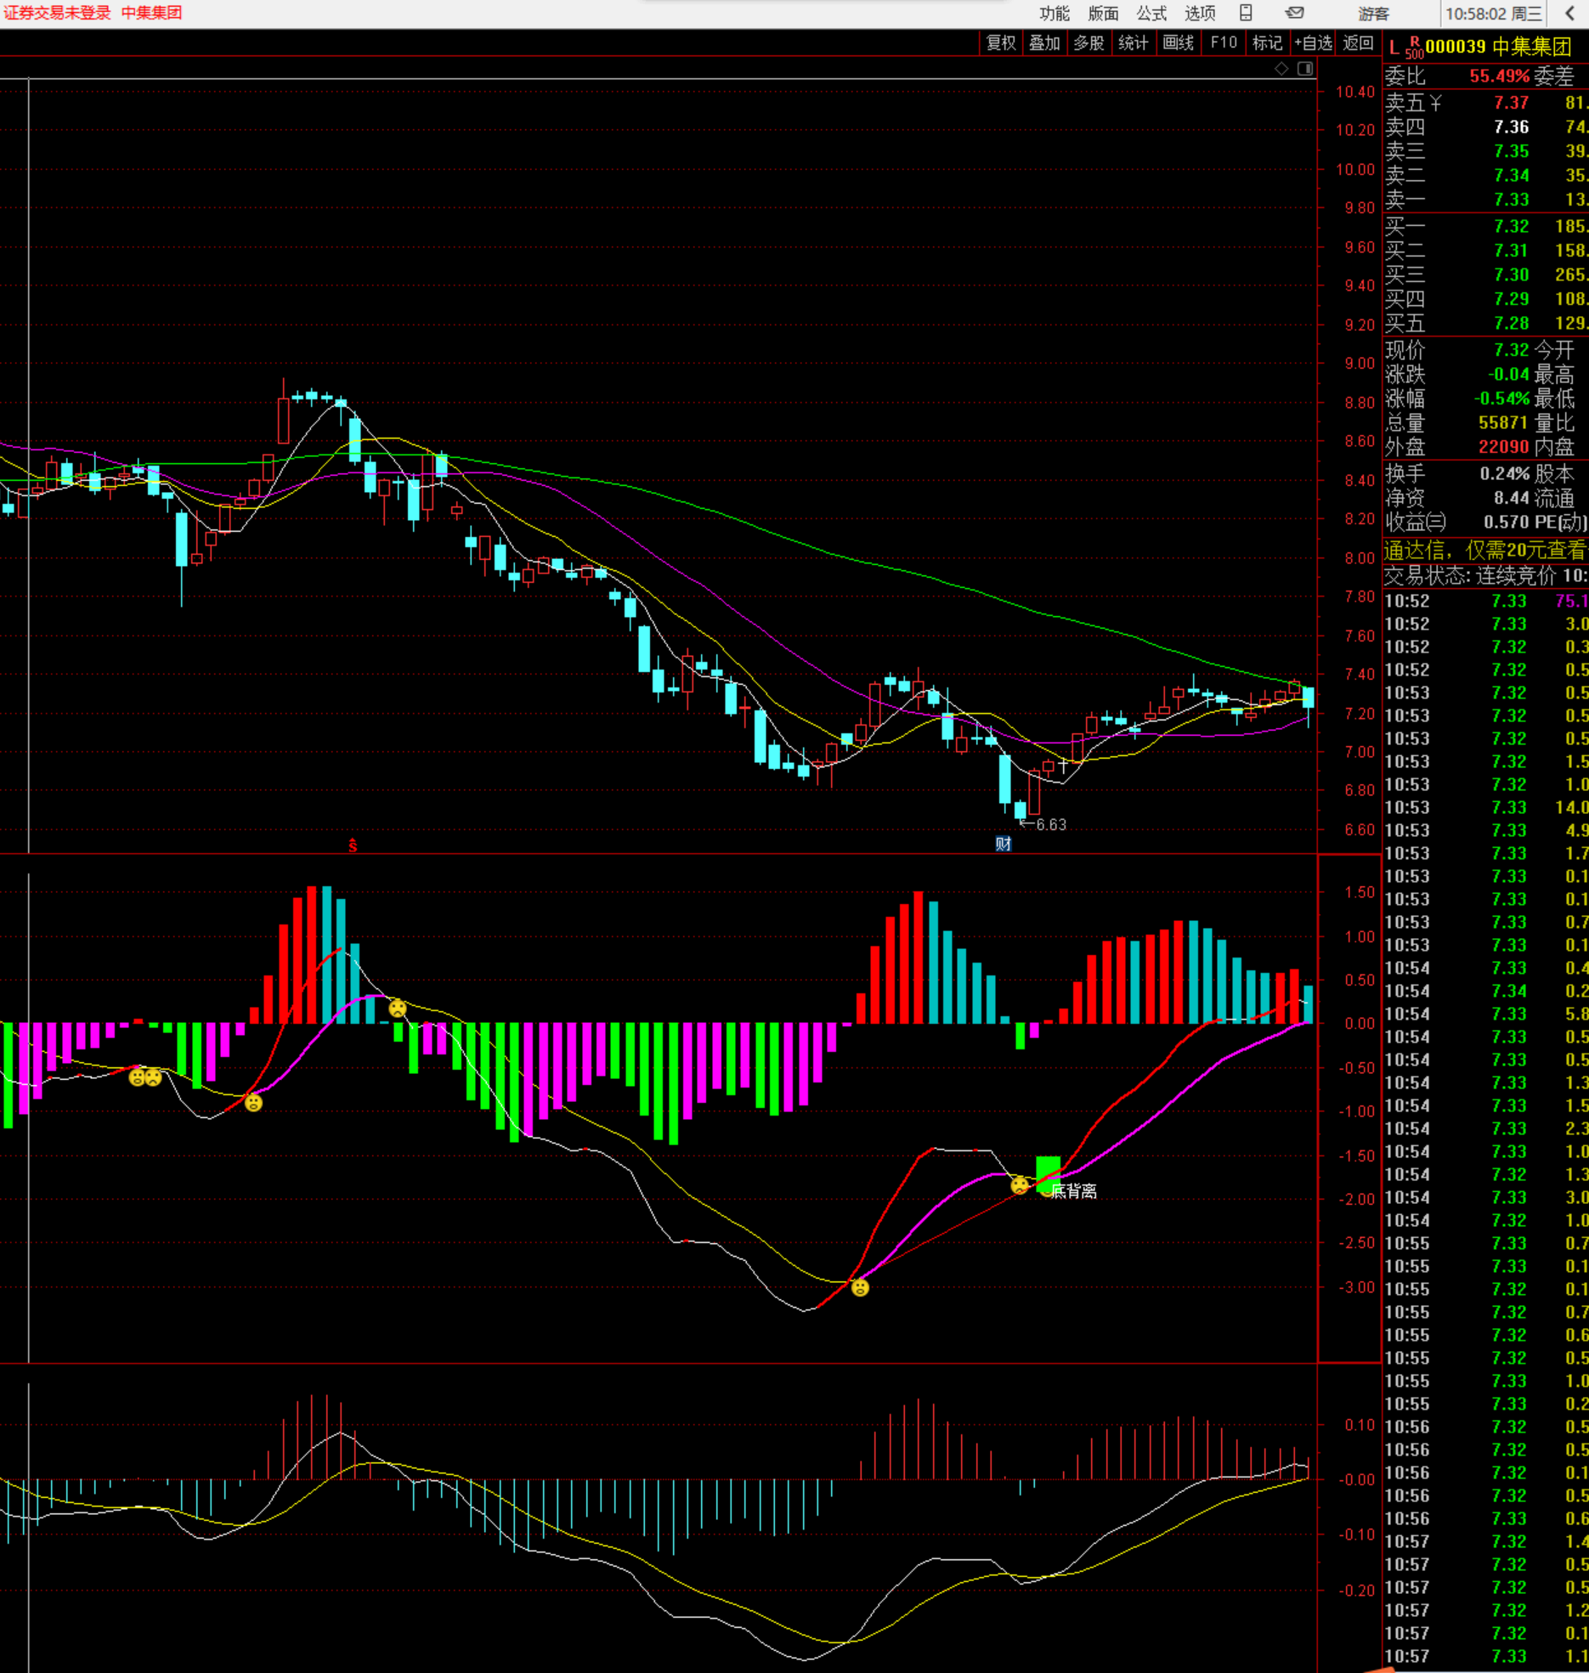Add stock via +自选 button
Image resolution: width=1589 pixels, height=1673 pixels.
point(1313,42)
